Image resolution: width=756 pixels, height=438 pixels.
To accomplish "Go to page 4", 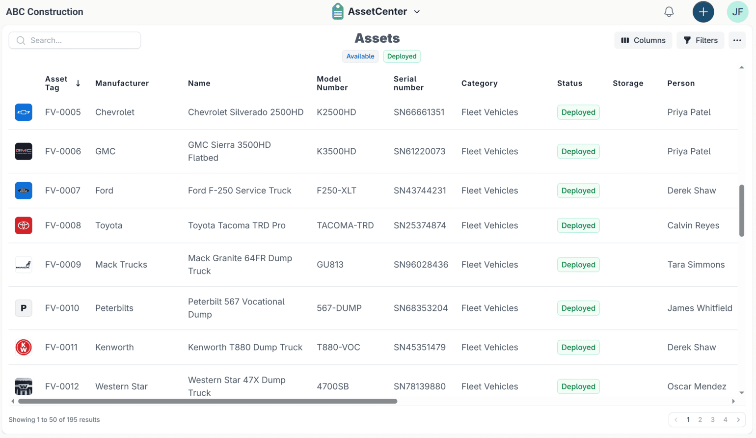I will click(x=725, y=420).
